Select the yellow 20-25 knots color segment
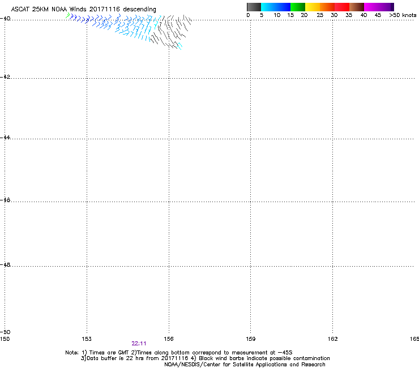Image resolution: width=419 pixels, height=368 pixels. coord(313,7)
